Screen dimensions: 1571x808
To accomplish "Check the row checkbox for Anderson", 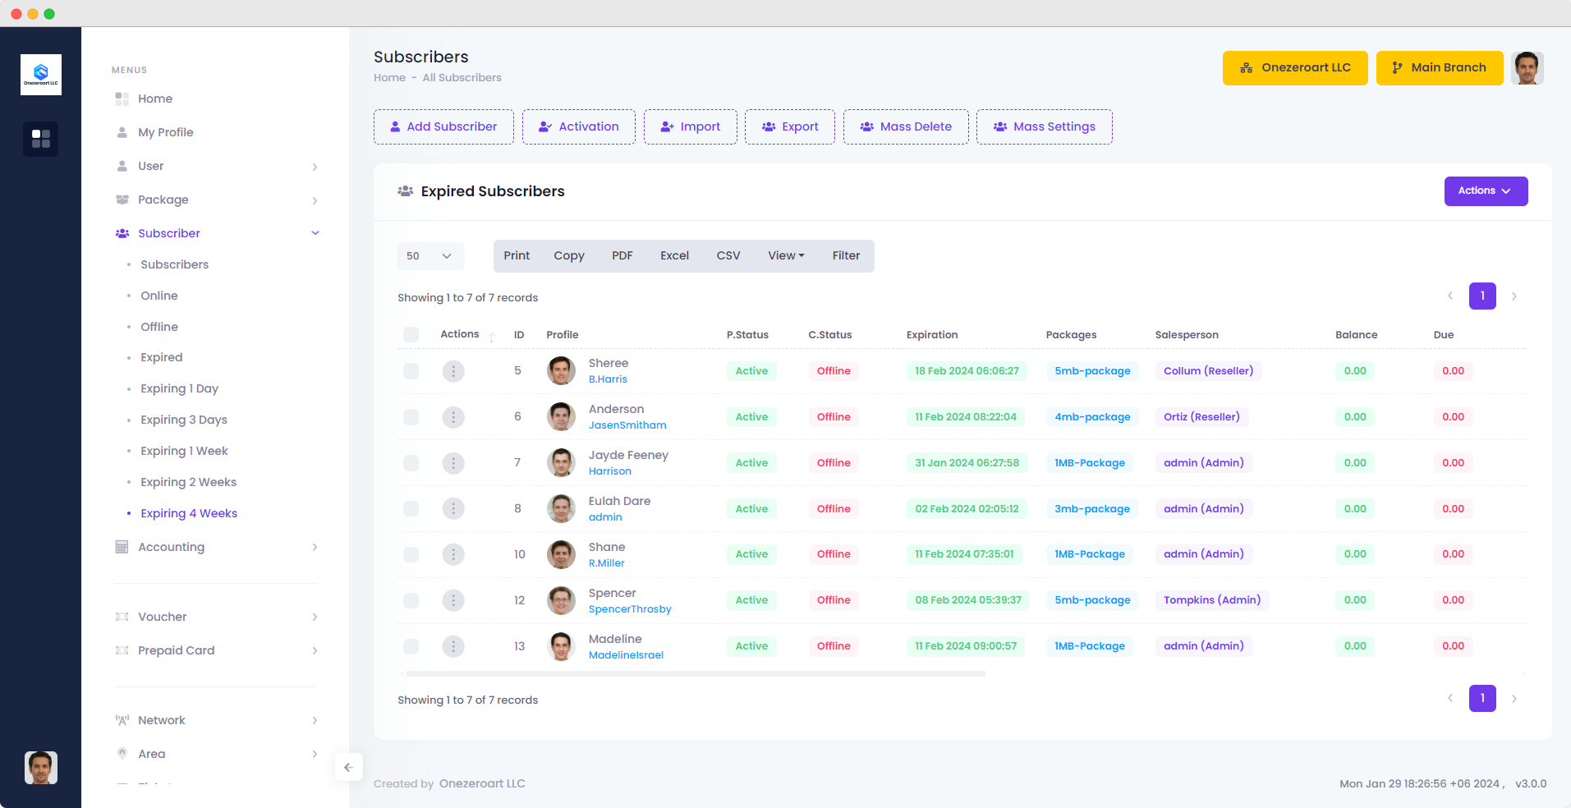I will tap(411, 417).
